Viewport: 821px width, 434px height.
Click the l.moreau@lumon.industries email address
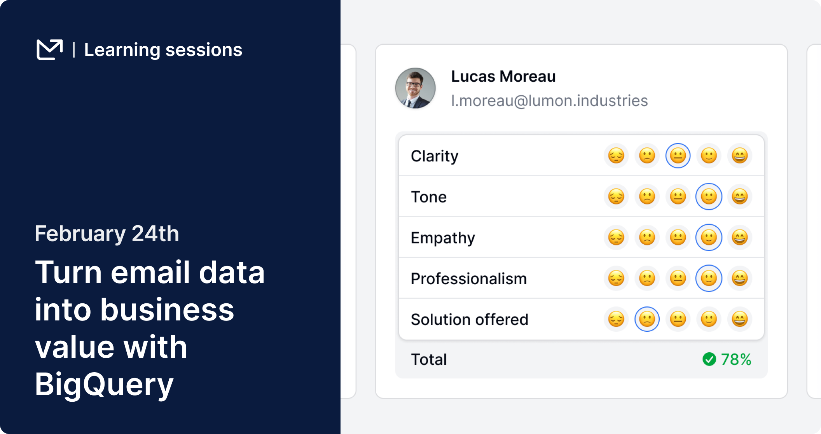pos(549,101)
